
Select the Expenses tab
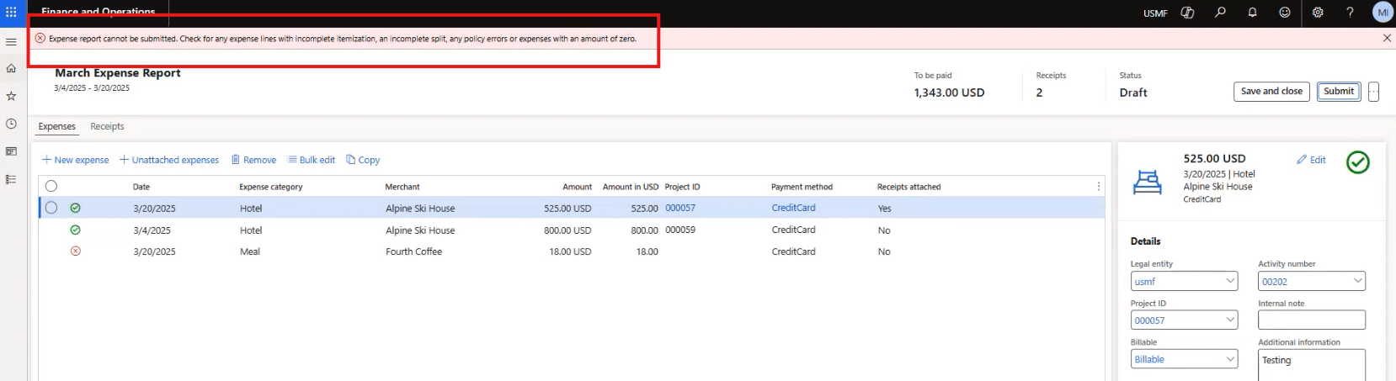56,127
